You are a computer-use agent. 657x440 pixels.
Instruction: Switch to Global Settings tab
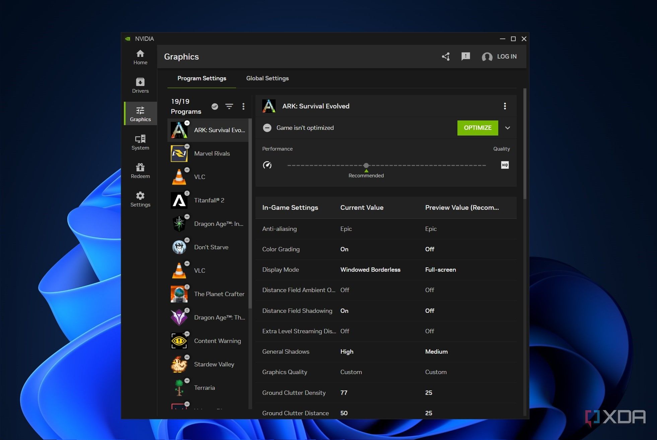(267, 78)
